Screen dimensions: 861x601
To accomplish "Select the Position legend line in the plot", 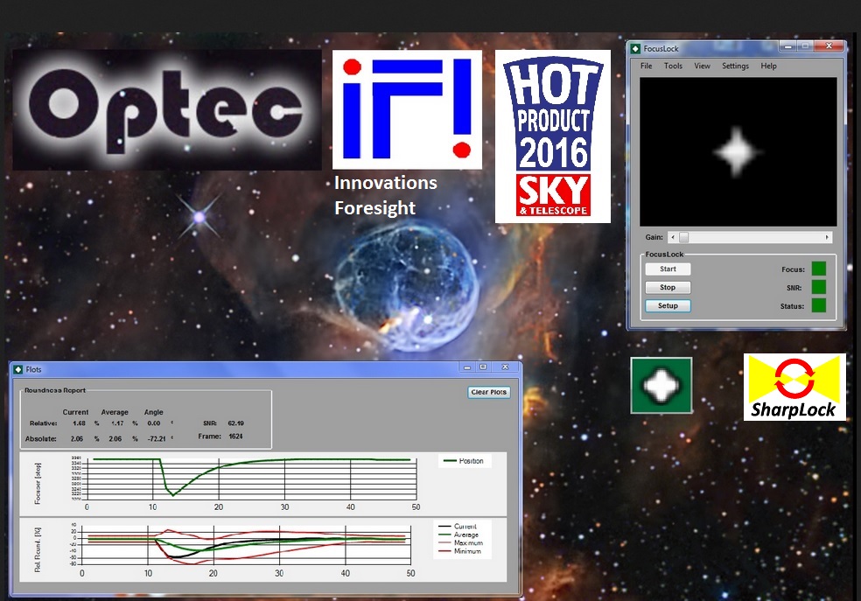I will pyautogui.click(x=461, y=461).
